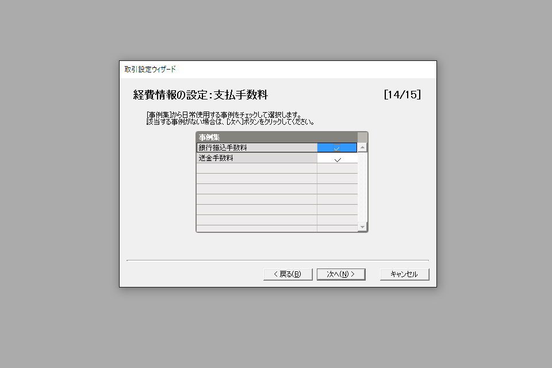Click the 取引設定ウィザード title bar
Image resolution: width=552 pixels, height=368 pixels.
(278, 70)
